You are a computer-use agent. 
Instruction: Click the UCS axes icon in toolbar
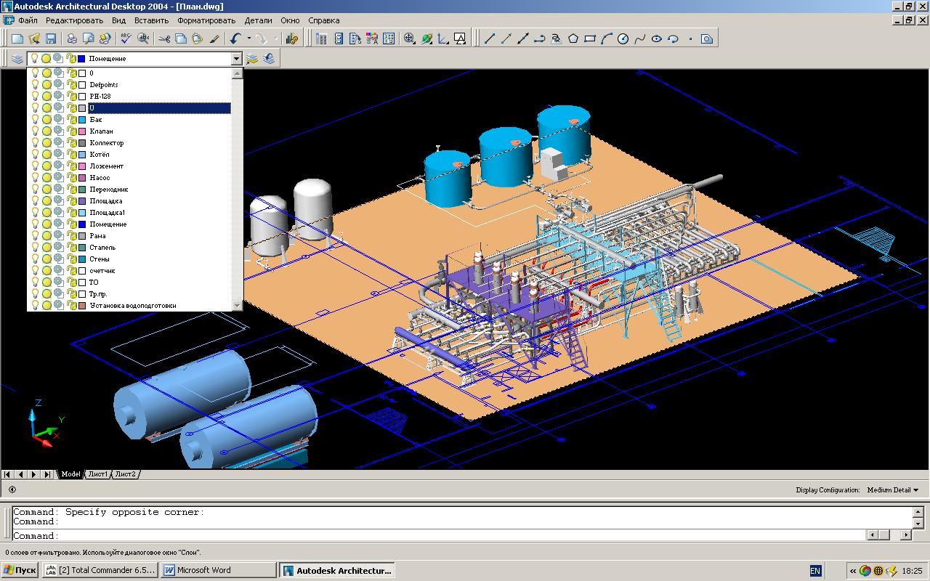click(443, 38)
